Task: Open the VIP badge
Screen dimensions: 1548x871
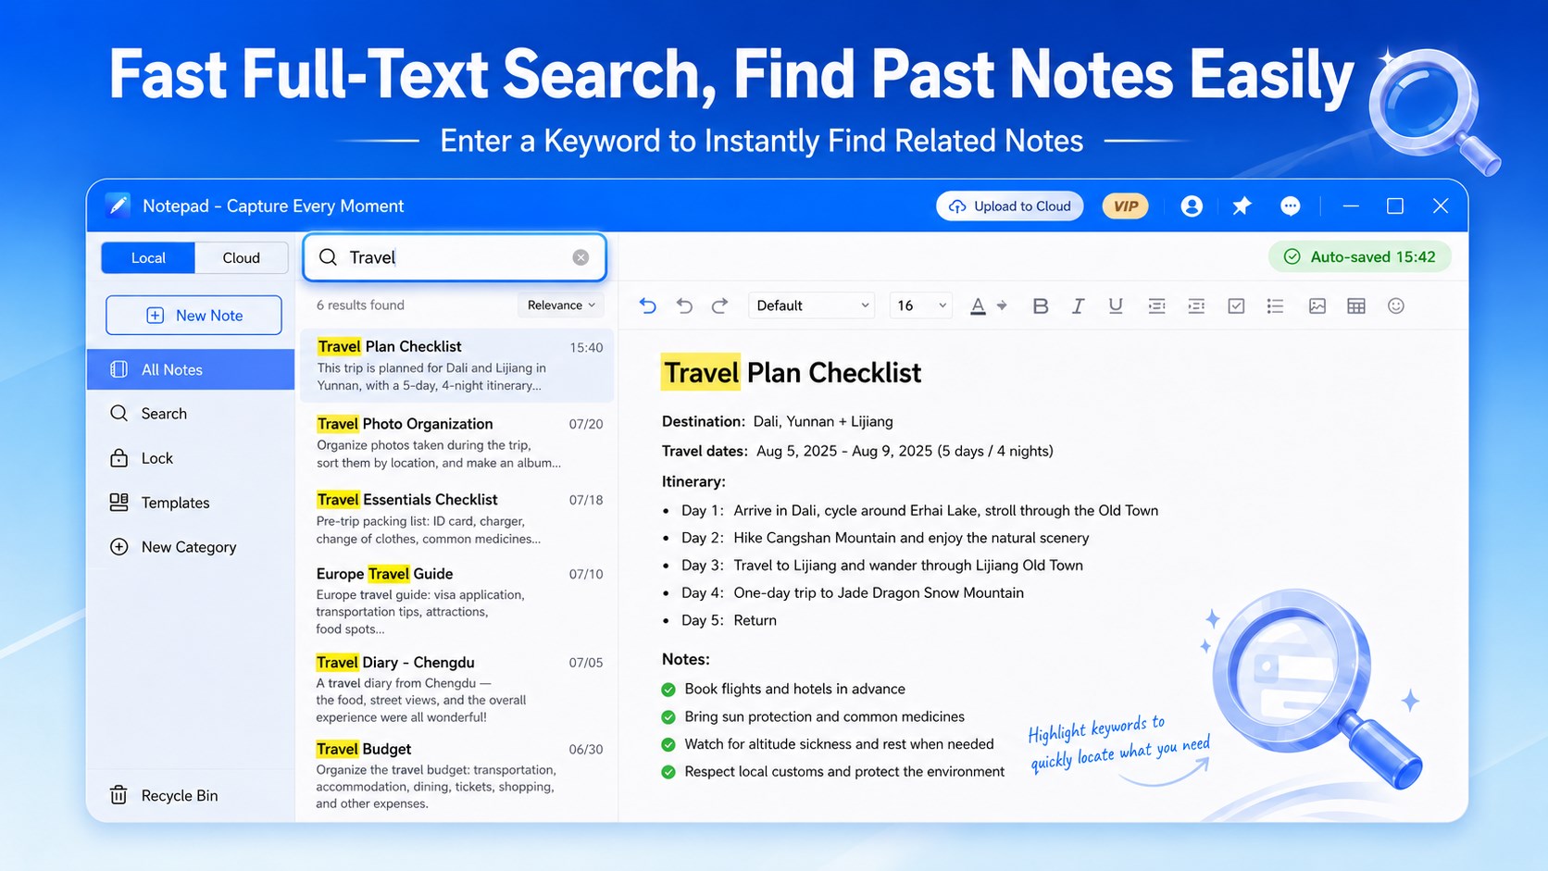Action: [x=1125, y=206]
